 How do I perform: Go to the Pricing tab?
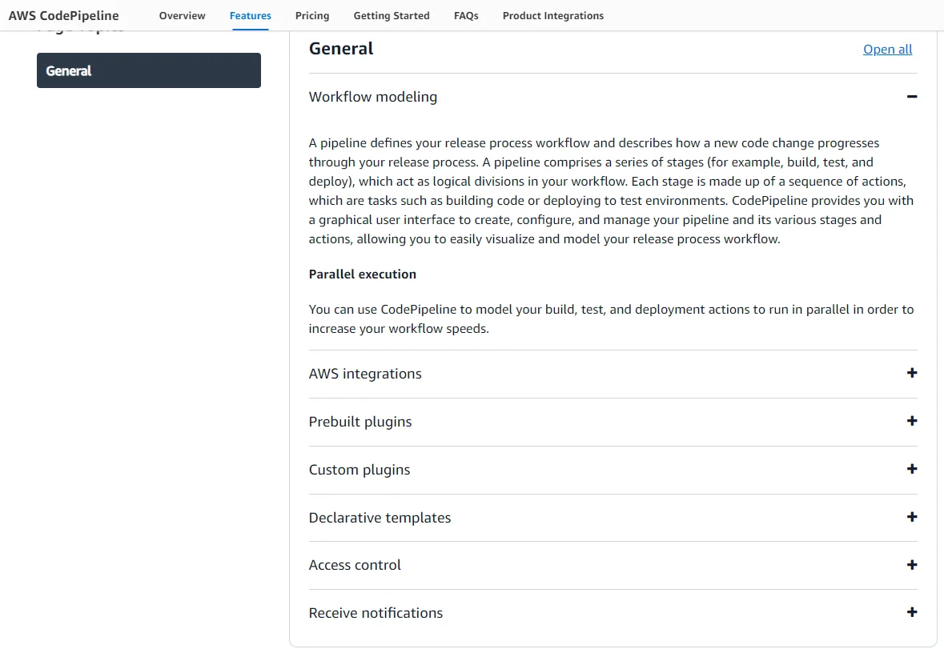[x=311, y=16]
